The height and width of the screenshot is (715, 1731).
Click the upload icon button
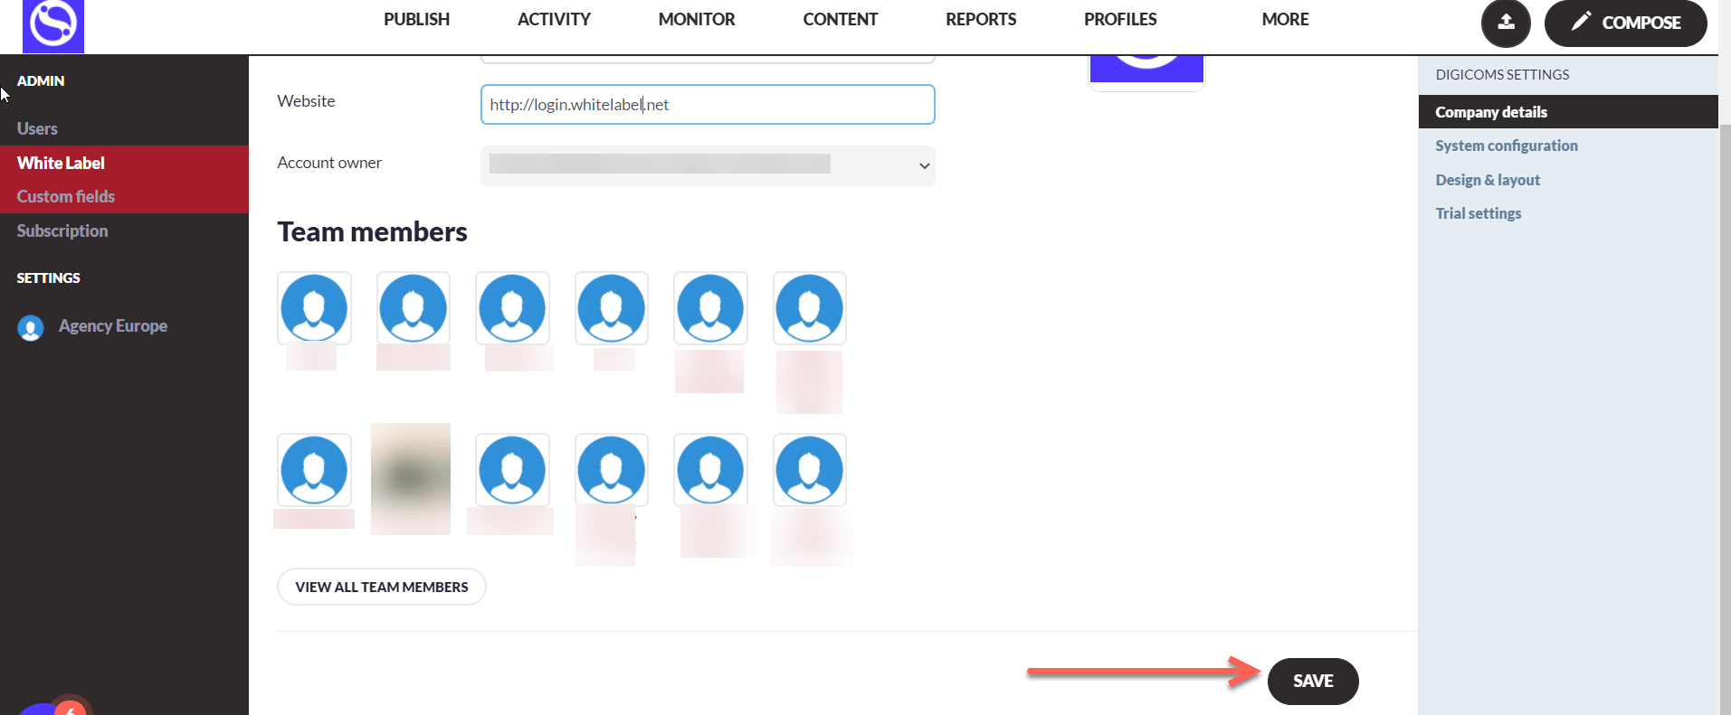point(1505,23)
